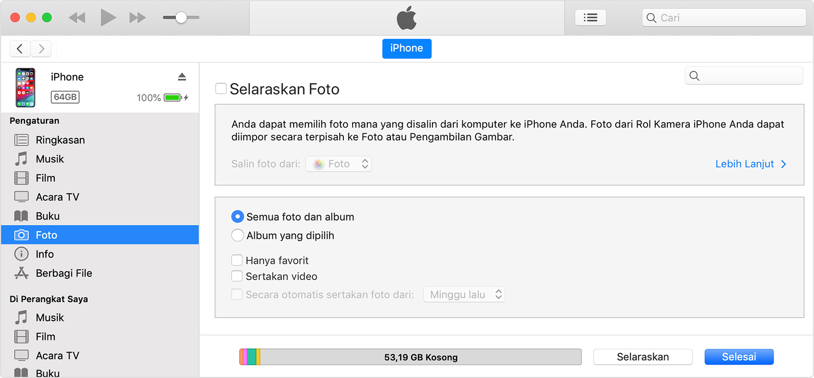This screenshot has width=814, height=378.
Task: Click the green battery indicator icon
Action: pyautogui.click(x=173, y=97)
